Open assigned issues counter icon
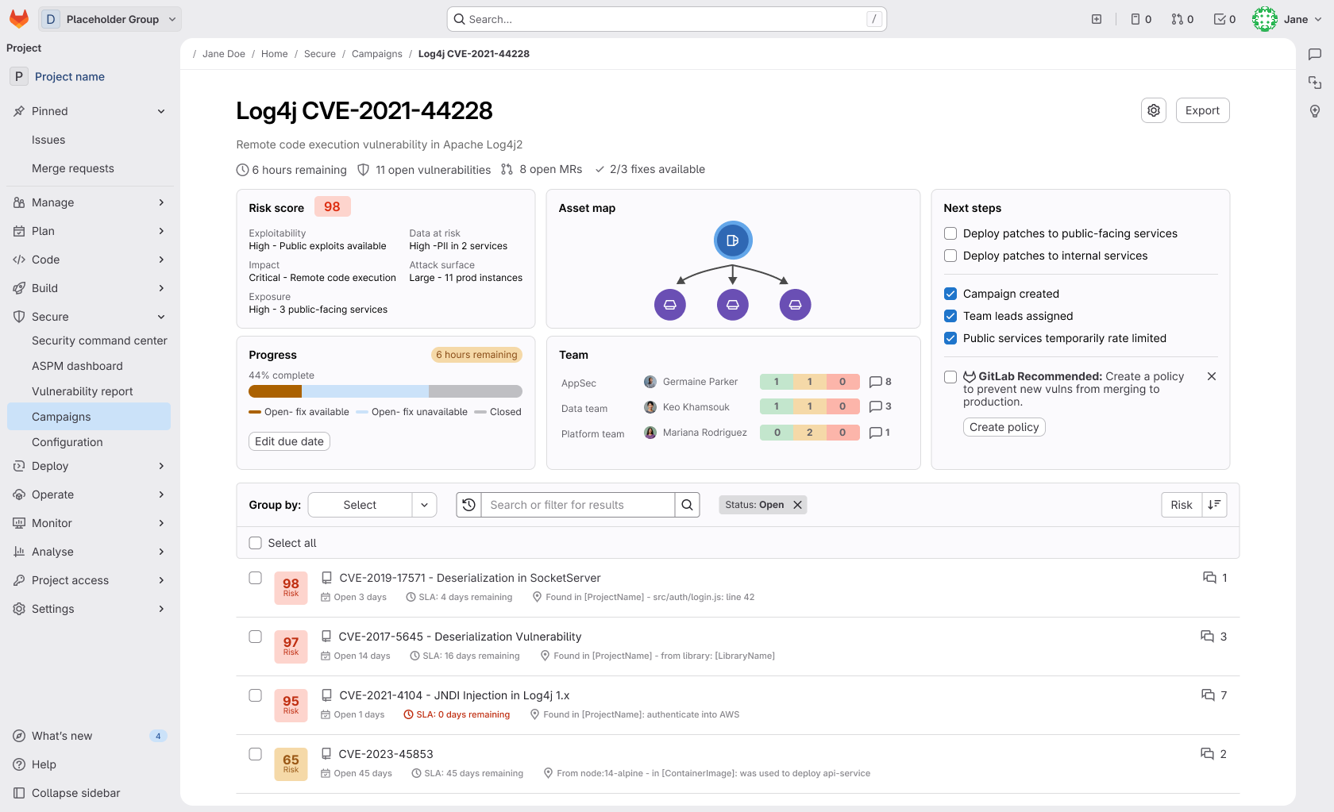1334x812 pixels. [1141, 19]
